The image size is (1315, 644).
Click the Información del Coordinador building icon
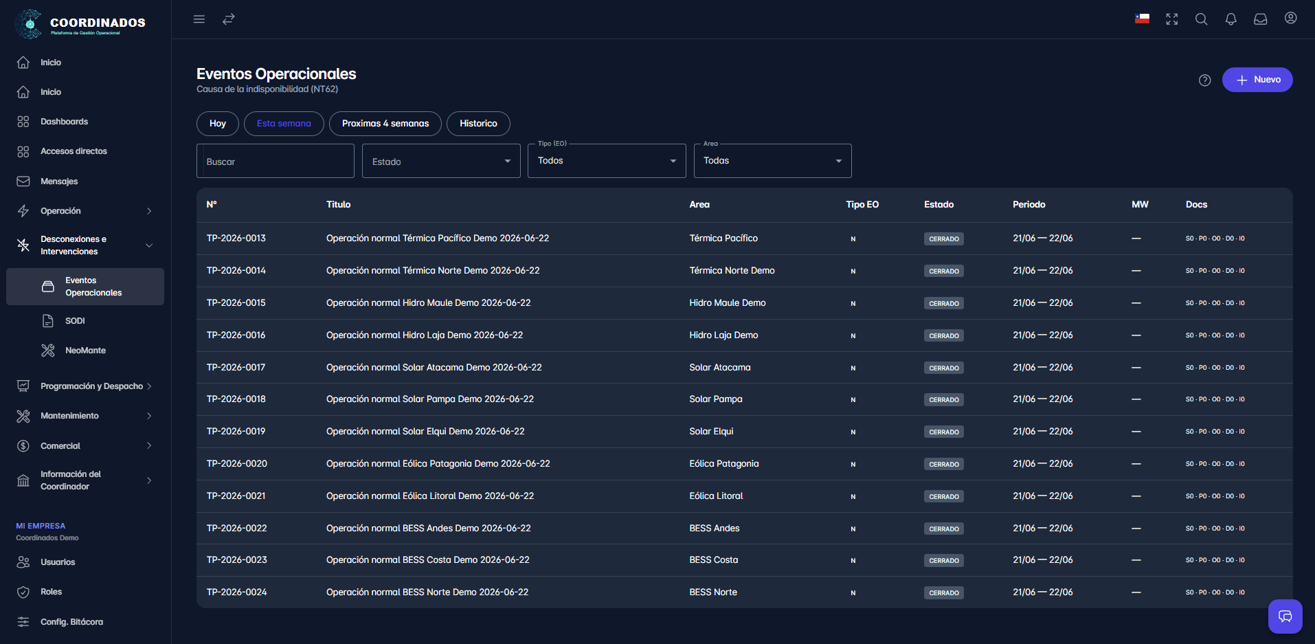(23, 480)
